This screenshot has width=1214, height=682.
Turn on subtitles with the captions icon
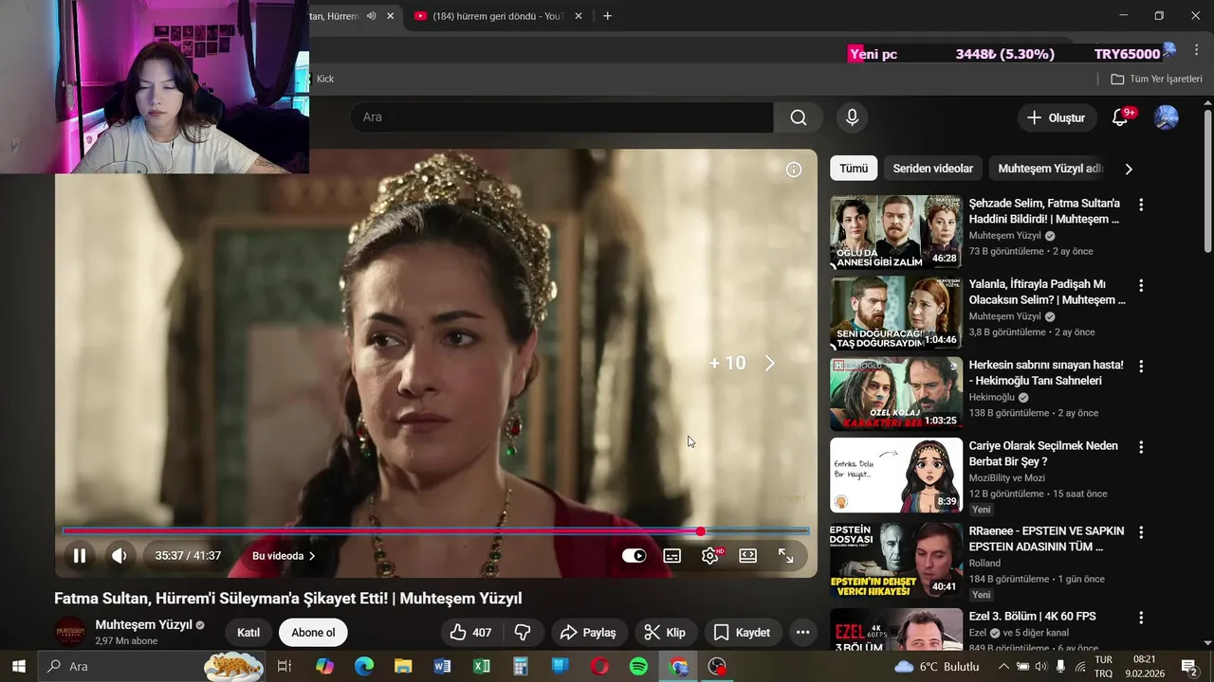(x=672, y=556)
